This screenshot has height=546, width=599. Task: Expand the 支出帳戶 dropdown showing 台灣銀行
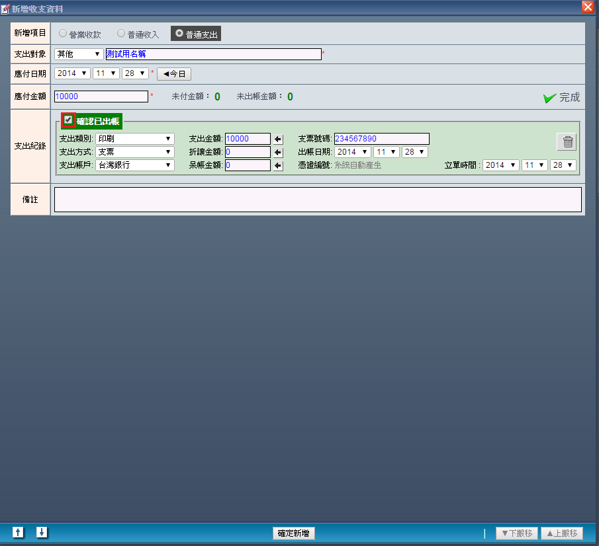tap(134, 165)
